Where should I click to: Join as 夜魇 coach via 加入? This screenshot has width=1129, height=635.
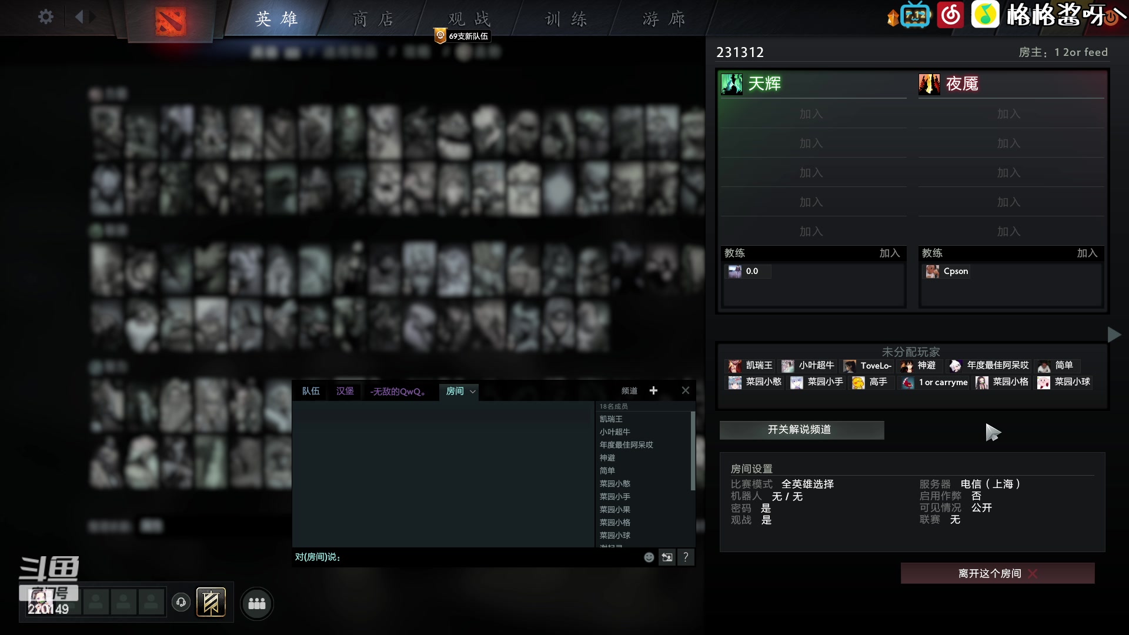tap(1087, 253)
